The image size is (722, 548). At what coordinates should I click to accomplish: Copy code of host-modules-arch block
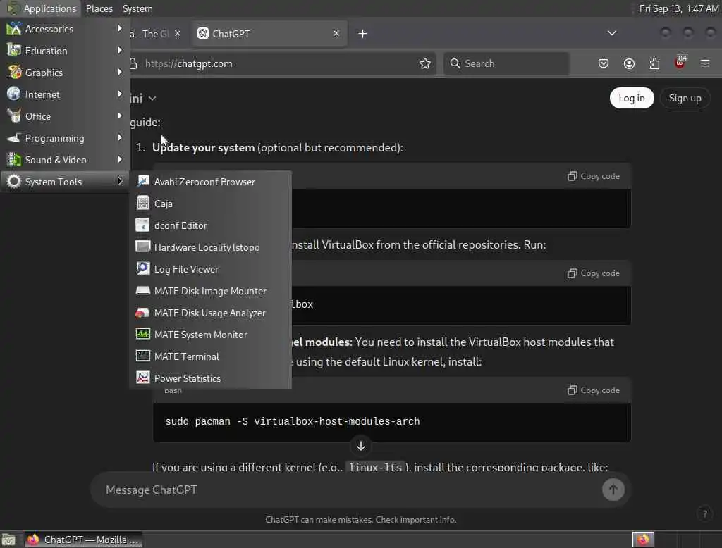[x=594, y=390]
